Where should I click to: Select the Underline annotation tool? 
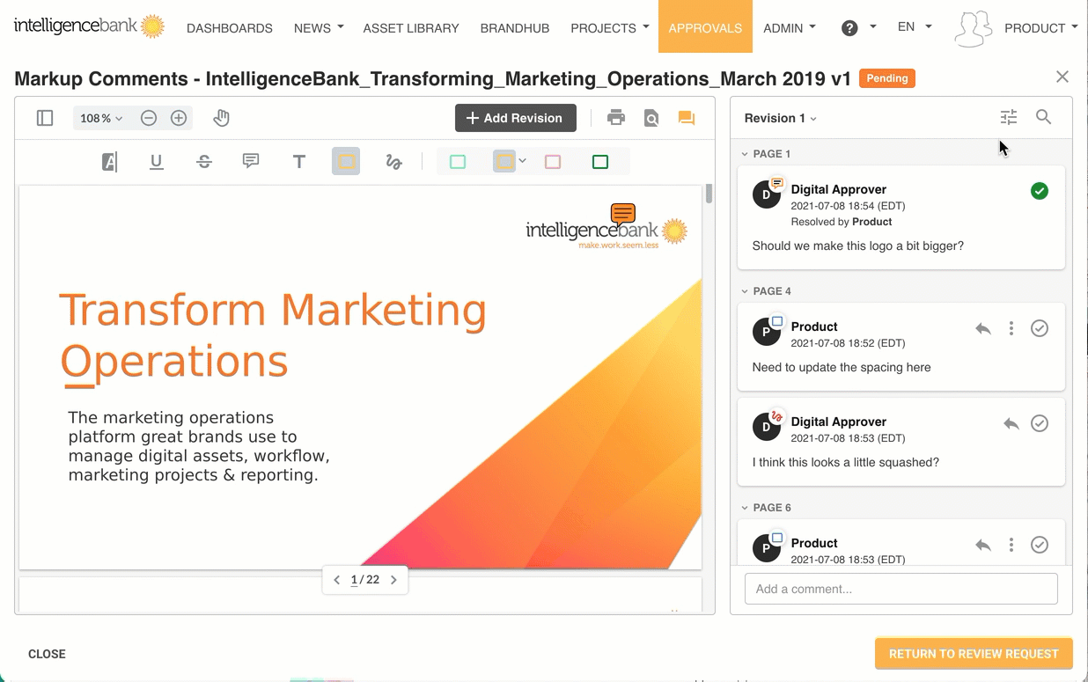tap(157, 162)
